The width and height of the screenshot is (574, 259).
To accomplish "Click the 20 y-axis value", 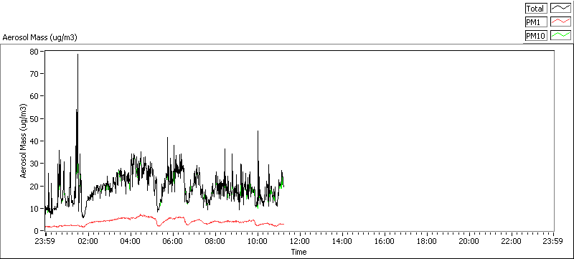I will pos(34,186).
